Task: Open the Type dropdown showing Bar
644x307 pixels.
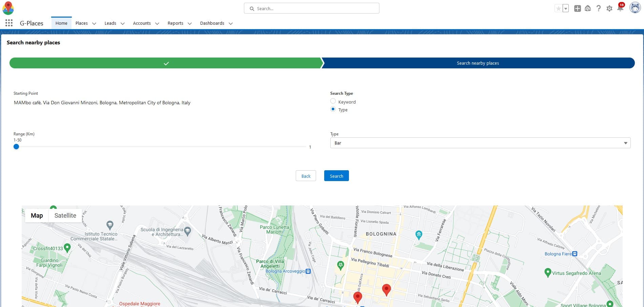Action: (480, 143)
